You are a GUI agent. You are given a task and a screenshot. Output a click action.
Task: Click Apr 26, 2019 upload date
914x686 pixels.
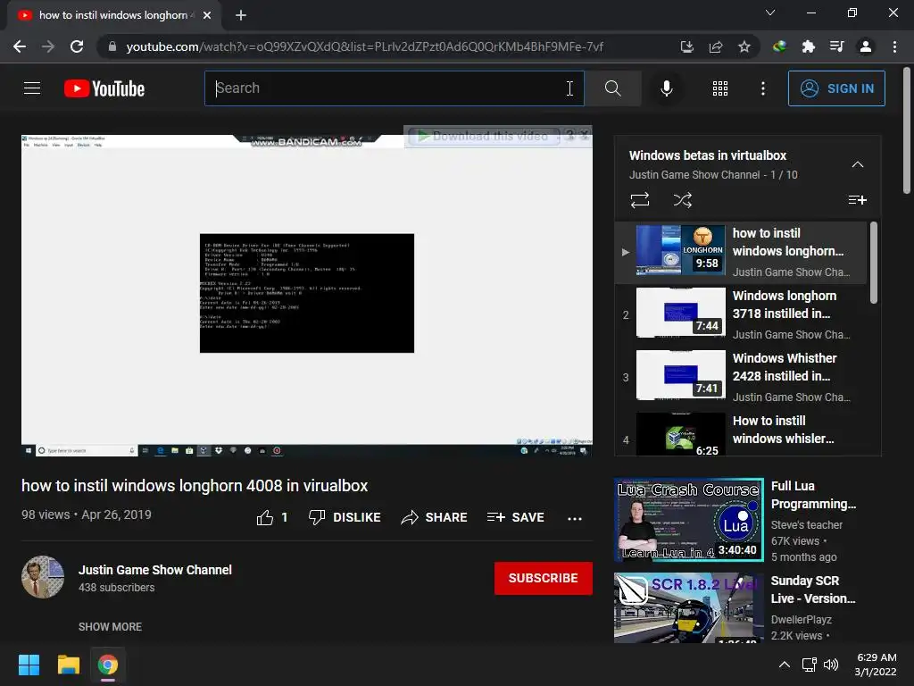117,514
